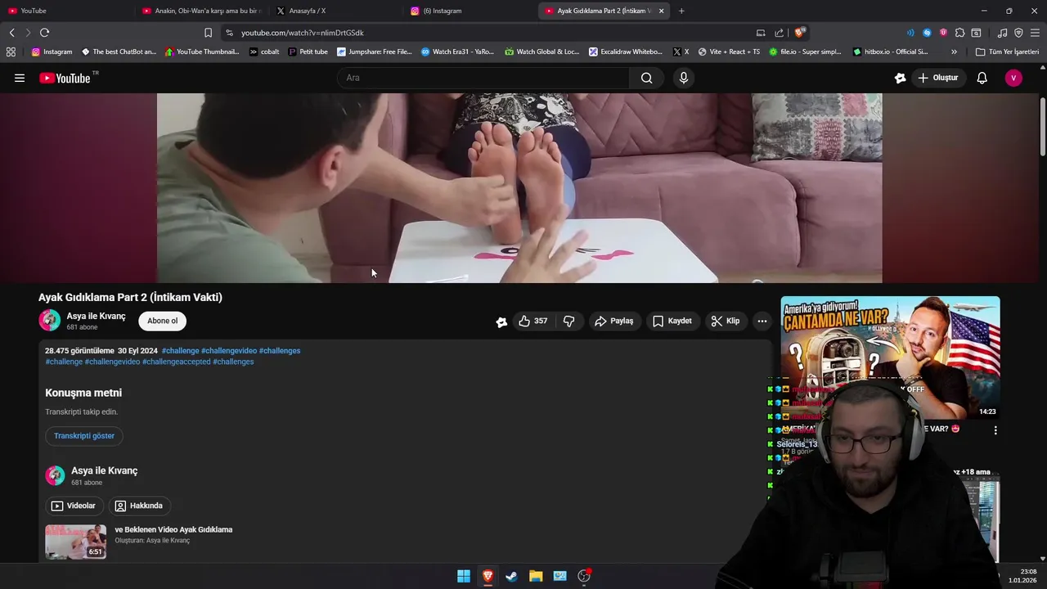Bookmark this page icon
Viewport: 1047px width, 589px height.
(208, 33)
